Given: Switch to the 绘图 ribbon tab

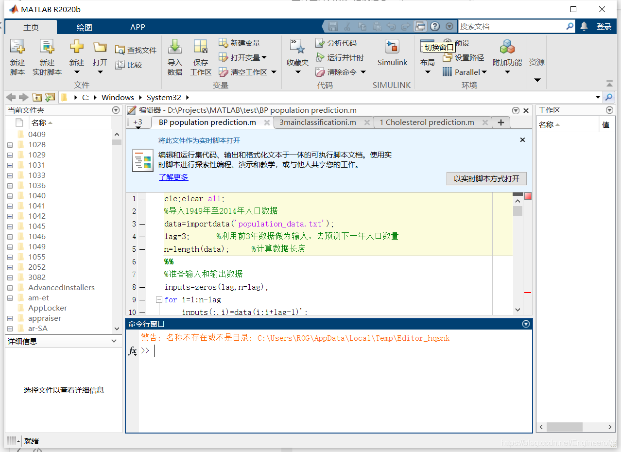Looking at the screenshot, I should pos(85,27).
